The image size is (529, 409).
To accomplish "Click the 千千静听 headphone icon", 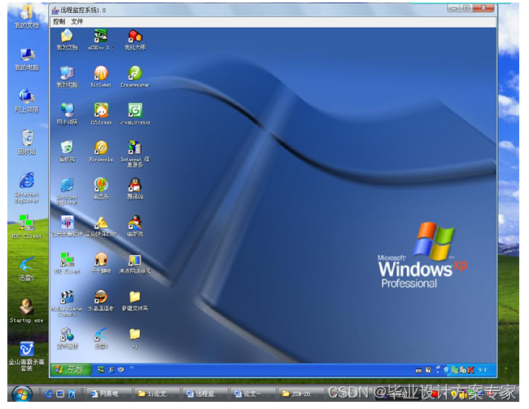I will 101,263.
